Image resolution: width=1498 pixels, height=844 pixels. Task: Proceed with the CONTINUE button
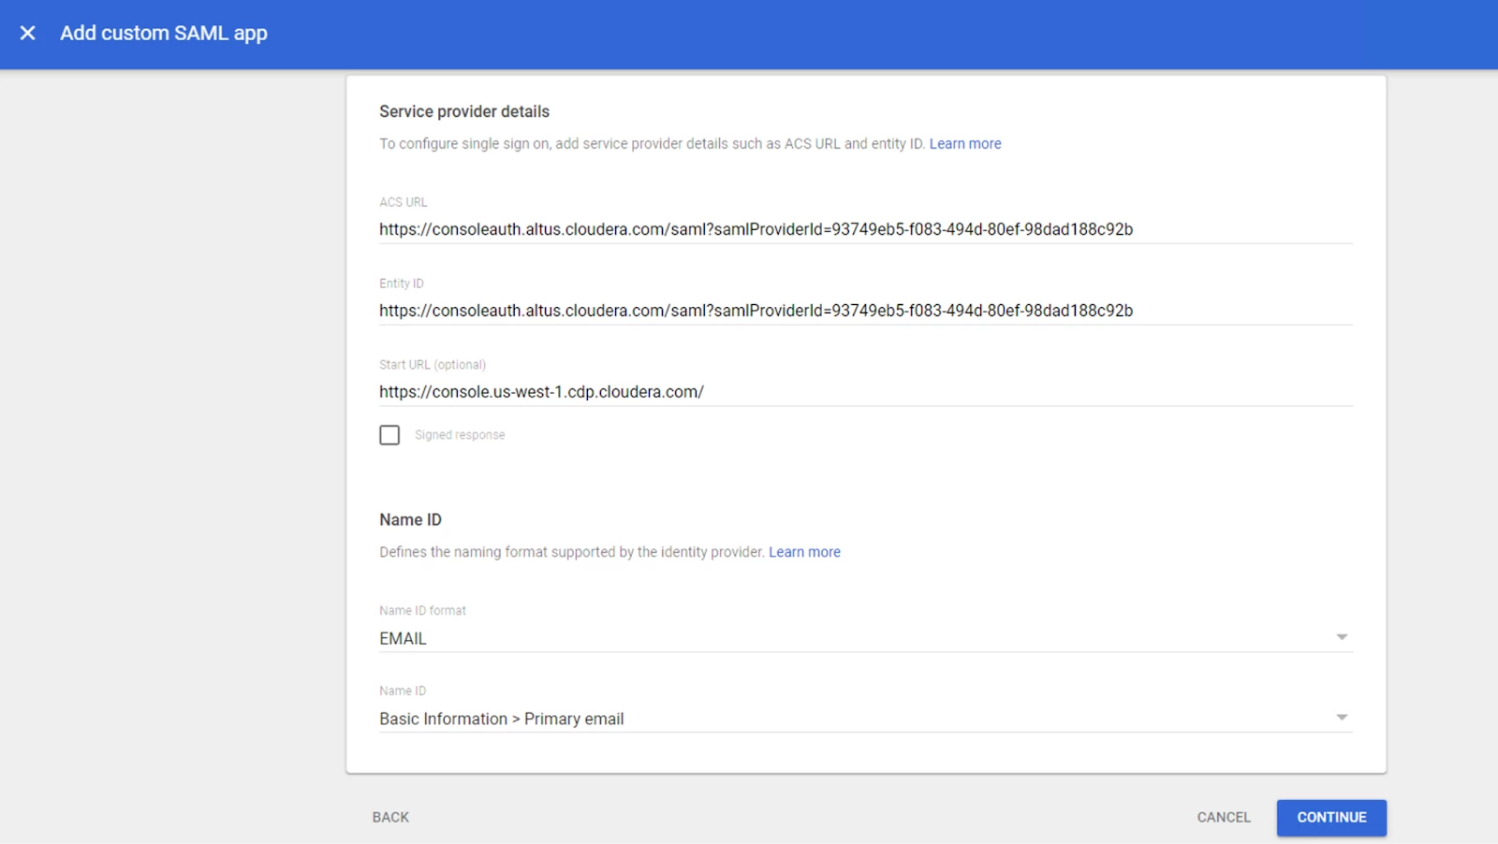(1331, 817)
